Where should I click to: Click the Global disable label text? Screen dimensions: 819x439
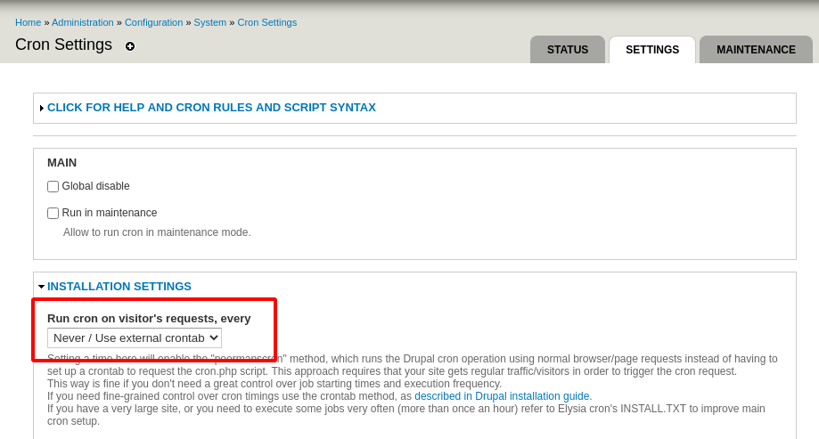point(96,186)
